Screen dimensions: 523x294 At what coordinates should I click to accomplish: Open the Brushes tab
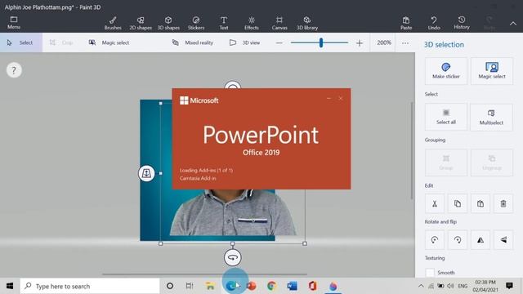pos(113,24)
